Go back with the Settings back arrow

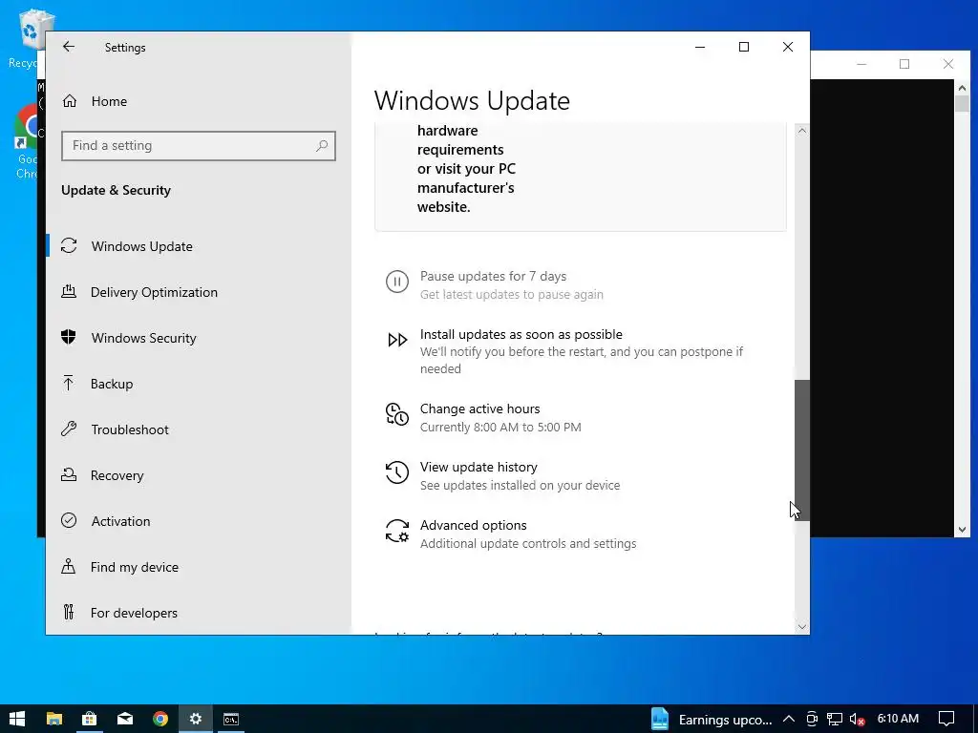(69, 47)
